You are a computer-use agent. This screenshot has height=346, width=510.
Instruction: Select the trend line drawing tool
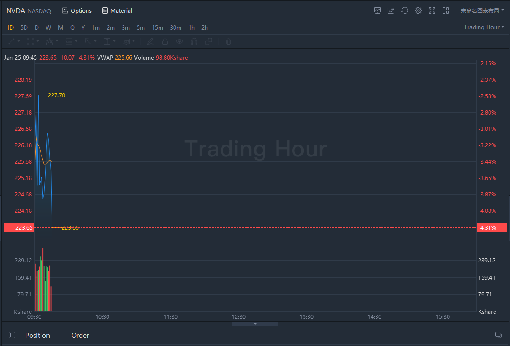coord(11,41)
